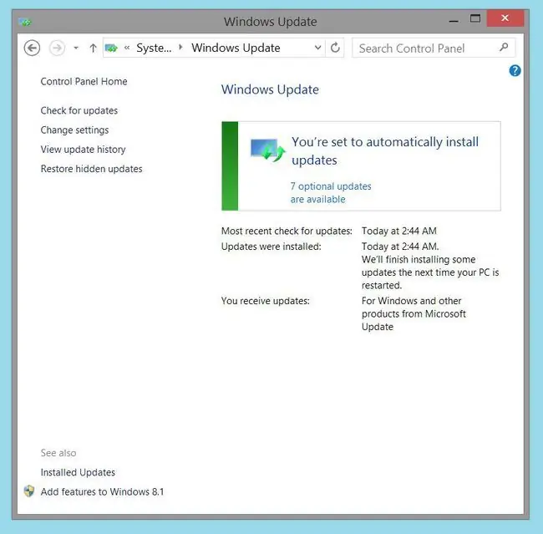Click the Windows Update status shield icon
Viewport: 543px width, 534px height.
(x=268, y=150)
